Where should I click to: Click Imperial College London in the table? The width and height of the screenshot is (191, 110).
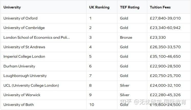(x=24, y=56)
